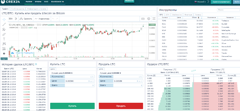Click Цена field in Продать LTC panel
Image resolution: width=240 pixels, height=111 pixels.
[x=121, y=81]
